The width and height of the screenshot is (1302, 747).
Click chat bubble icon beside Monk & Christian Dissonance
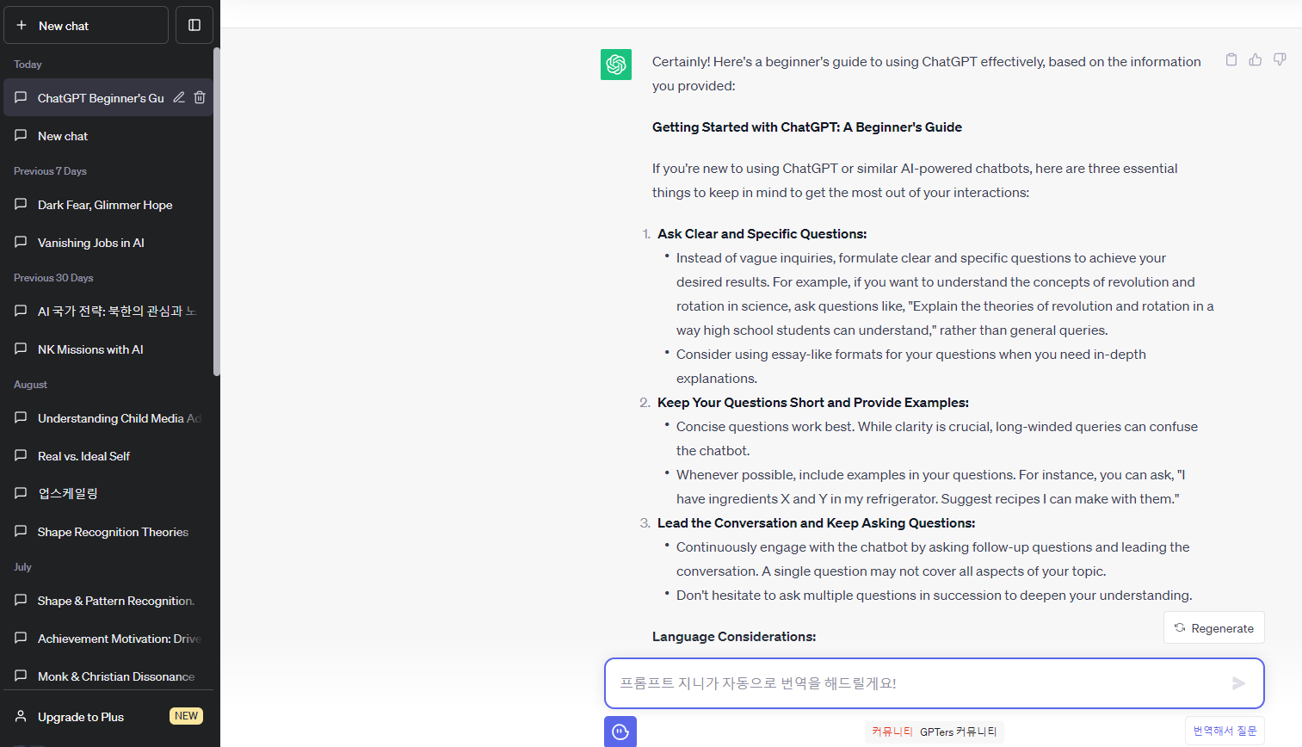pyautogui.click(x=21, y=676)
